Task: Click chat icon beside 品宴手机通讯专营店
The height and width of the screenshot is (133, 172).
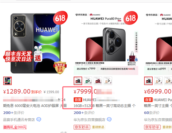Action: click(x=39, y=119)
